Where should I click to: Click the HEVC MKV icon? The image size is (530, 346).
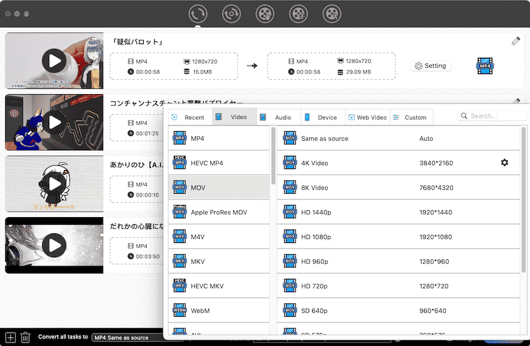pos(180,285)
